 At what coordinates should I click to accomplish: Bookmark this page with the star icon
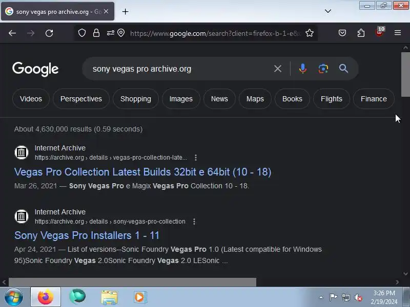310,33
